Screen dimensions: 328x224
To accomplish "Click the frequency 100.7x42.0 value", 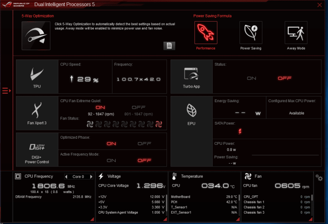I will coord(139,79).
